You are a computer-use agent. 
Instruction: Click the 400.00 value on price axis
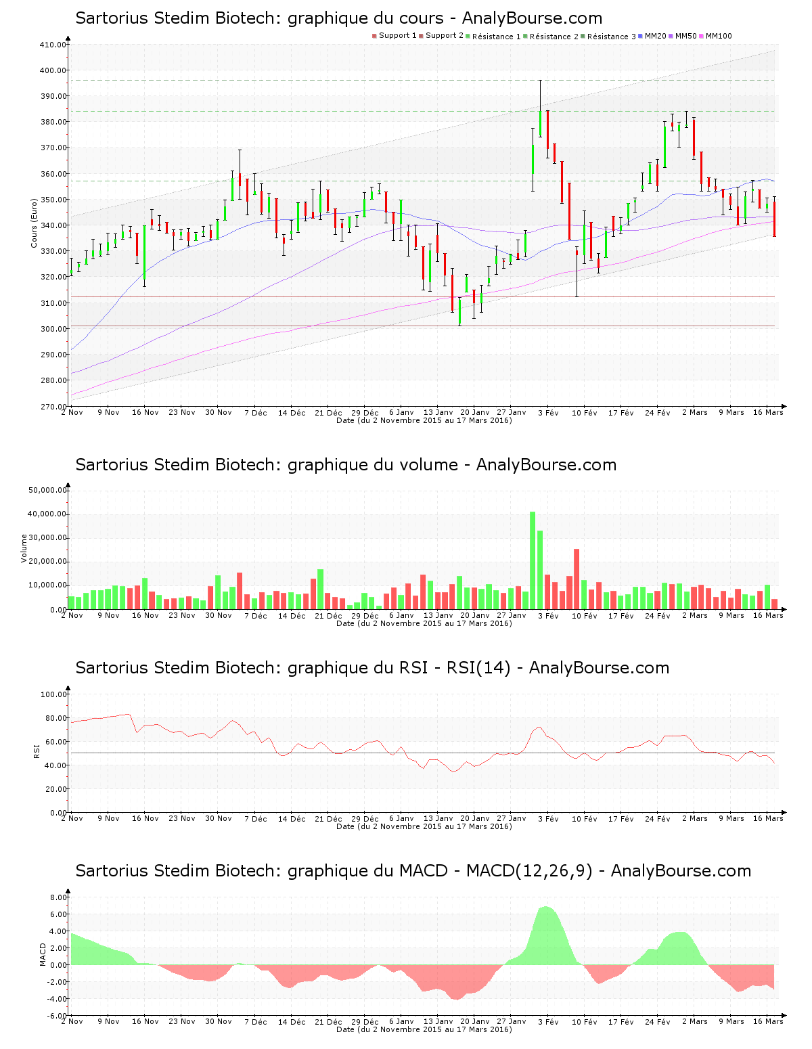point(53,70)
